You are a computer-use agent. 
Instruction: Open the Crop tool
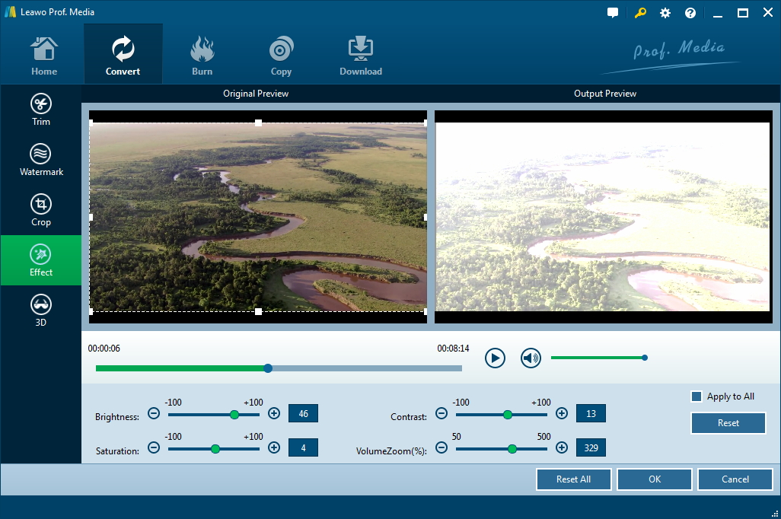(41, 210)
